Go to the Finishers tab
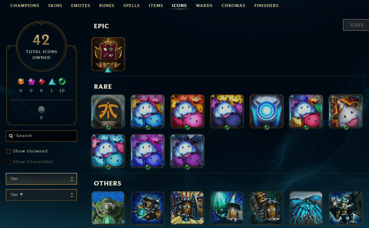Image resolution: width=369 pixels, height=228 pixels. click(x=266, y=5)
